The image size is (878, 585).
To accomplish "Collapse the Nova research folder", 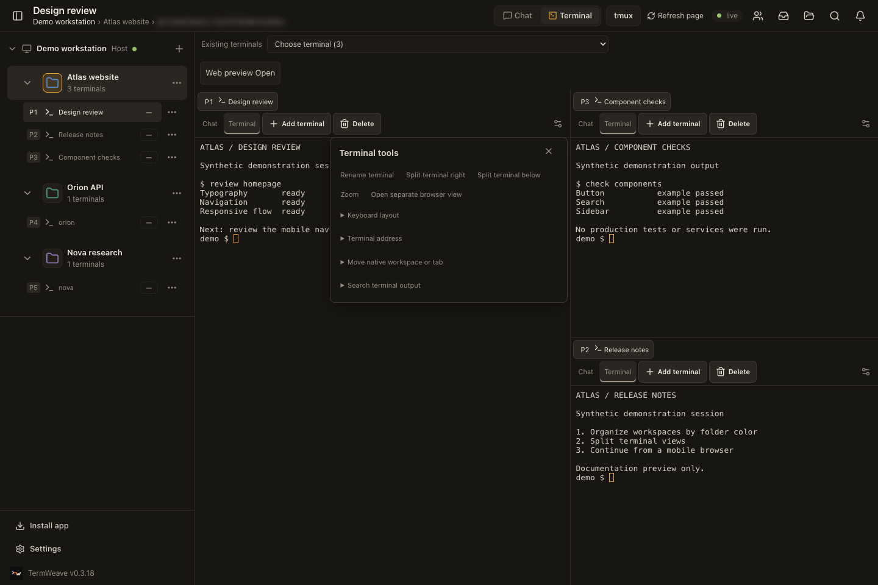I will click(27, 258).
